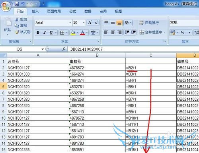Align text to top of cell
Image resolution: width=199 pixels, height=153 pixels.
point(106,23)
